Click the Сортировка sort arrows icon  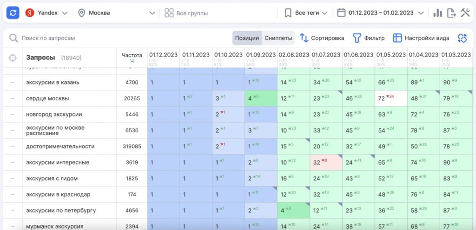(x=304, y=38)
